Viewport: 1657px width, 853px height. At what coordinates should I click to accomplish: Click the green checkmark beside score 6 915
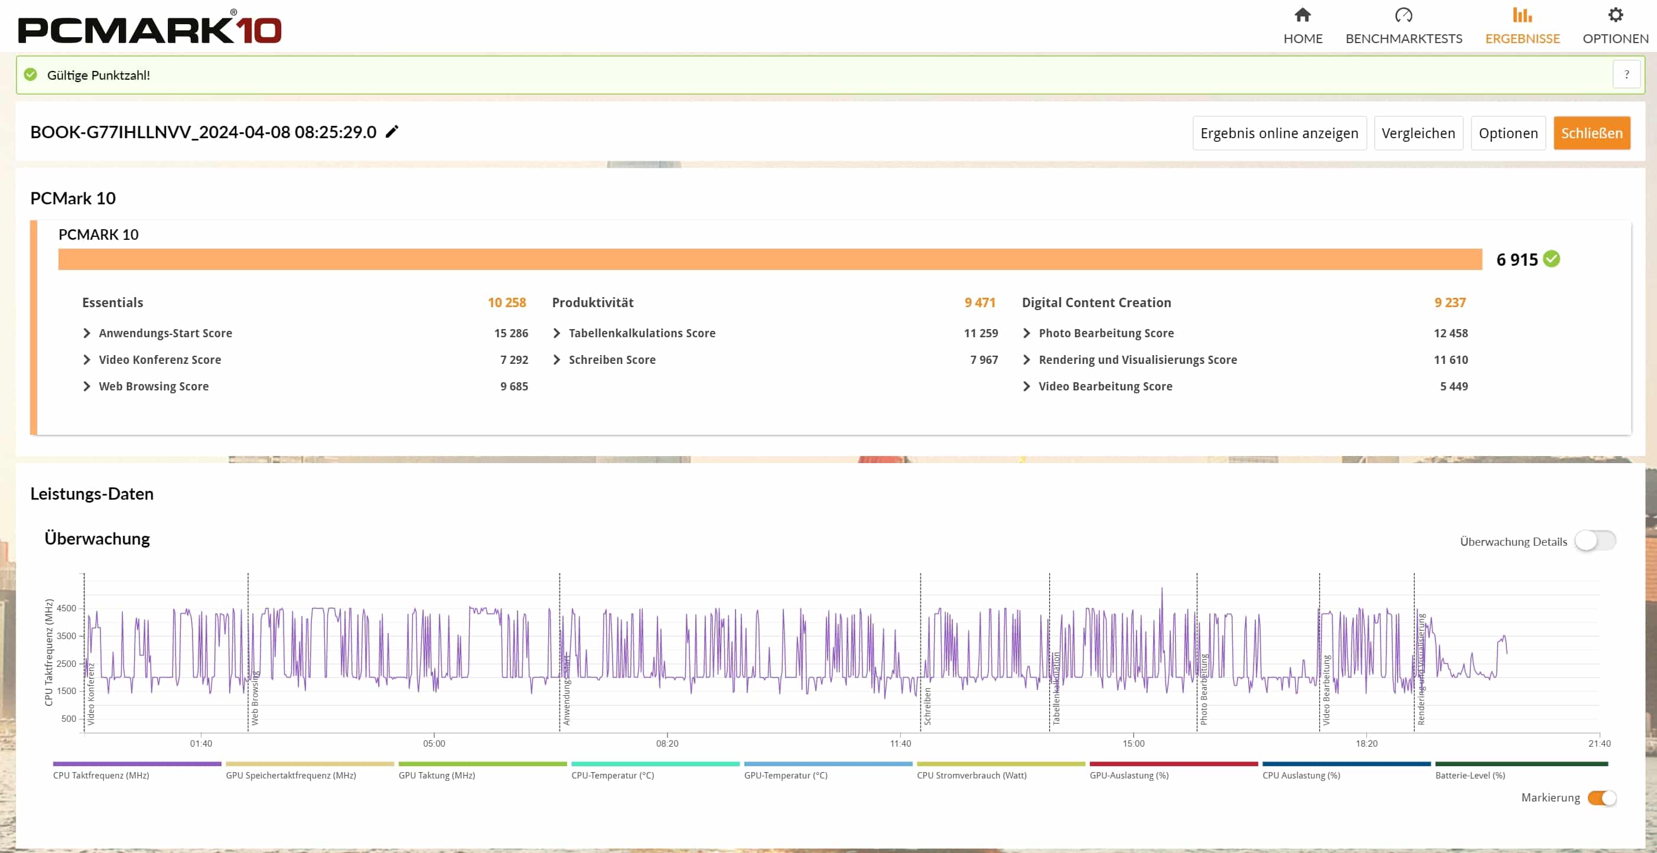click(1551, 259)
